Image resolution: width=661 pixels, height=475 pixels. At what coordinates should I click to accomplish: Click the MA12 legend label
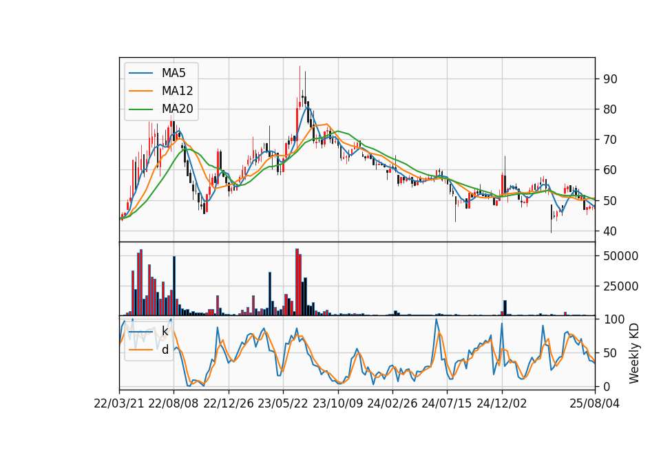(177, 91)
